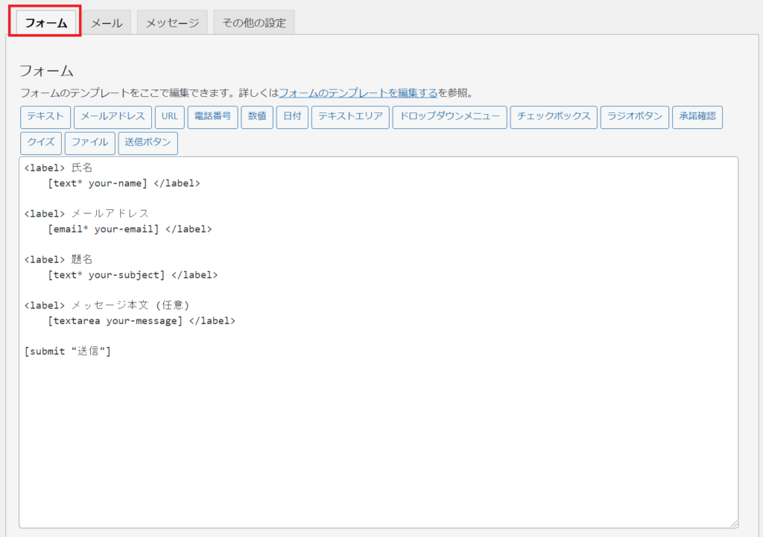Image resolution: width=763 pixels, height=537 pixels.
Task: Open the その他の設定 tab
Action: click(x=254, y=22)
